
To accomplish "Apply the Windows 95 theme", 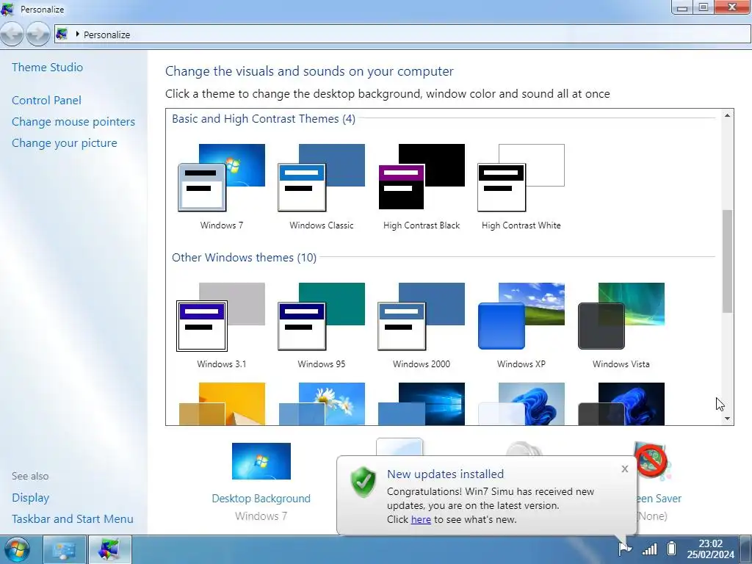I will coord(322,325).
